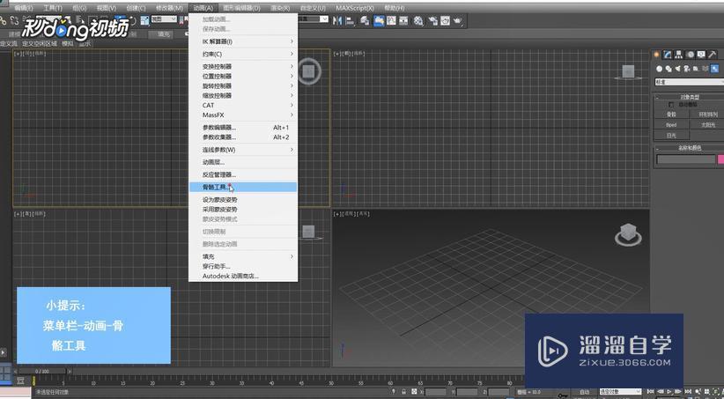This screenshot has width=724, height=399.
Task: Open the Curve Editor icon
Action: click(391, 20)
